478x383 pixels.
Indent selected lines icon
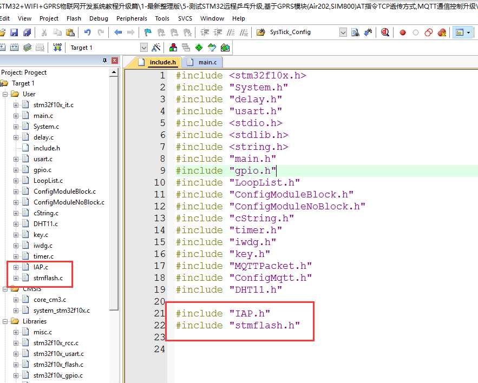coord(205,32)
